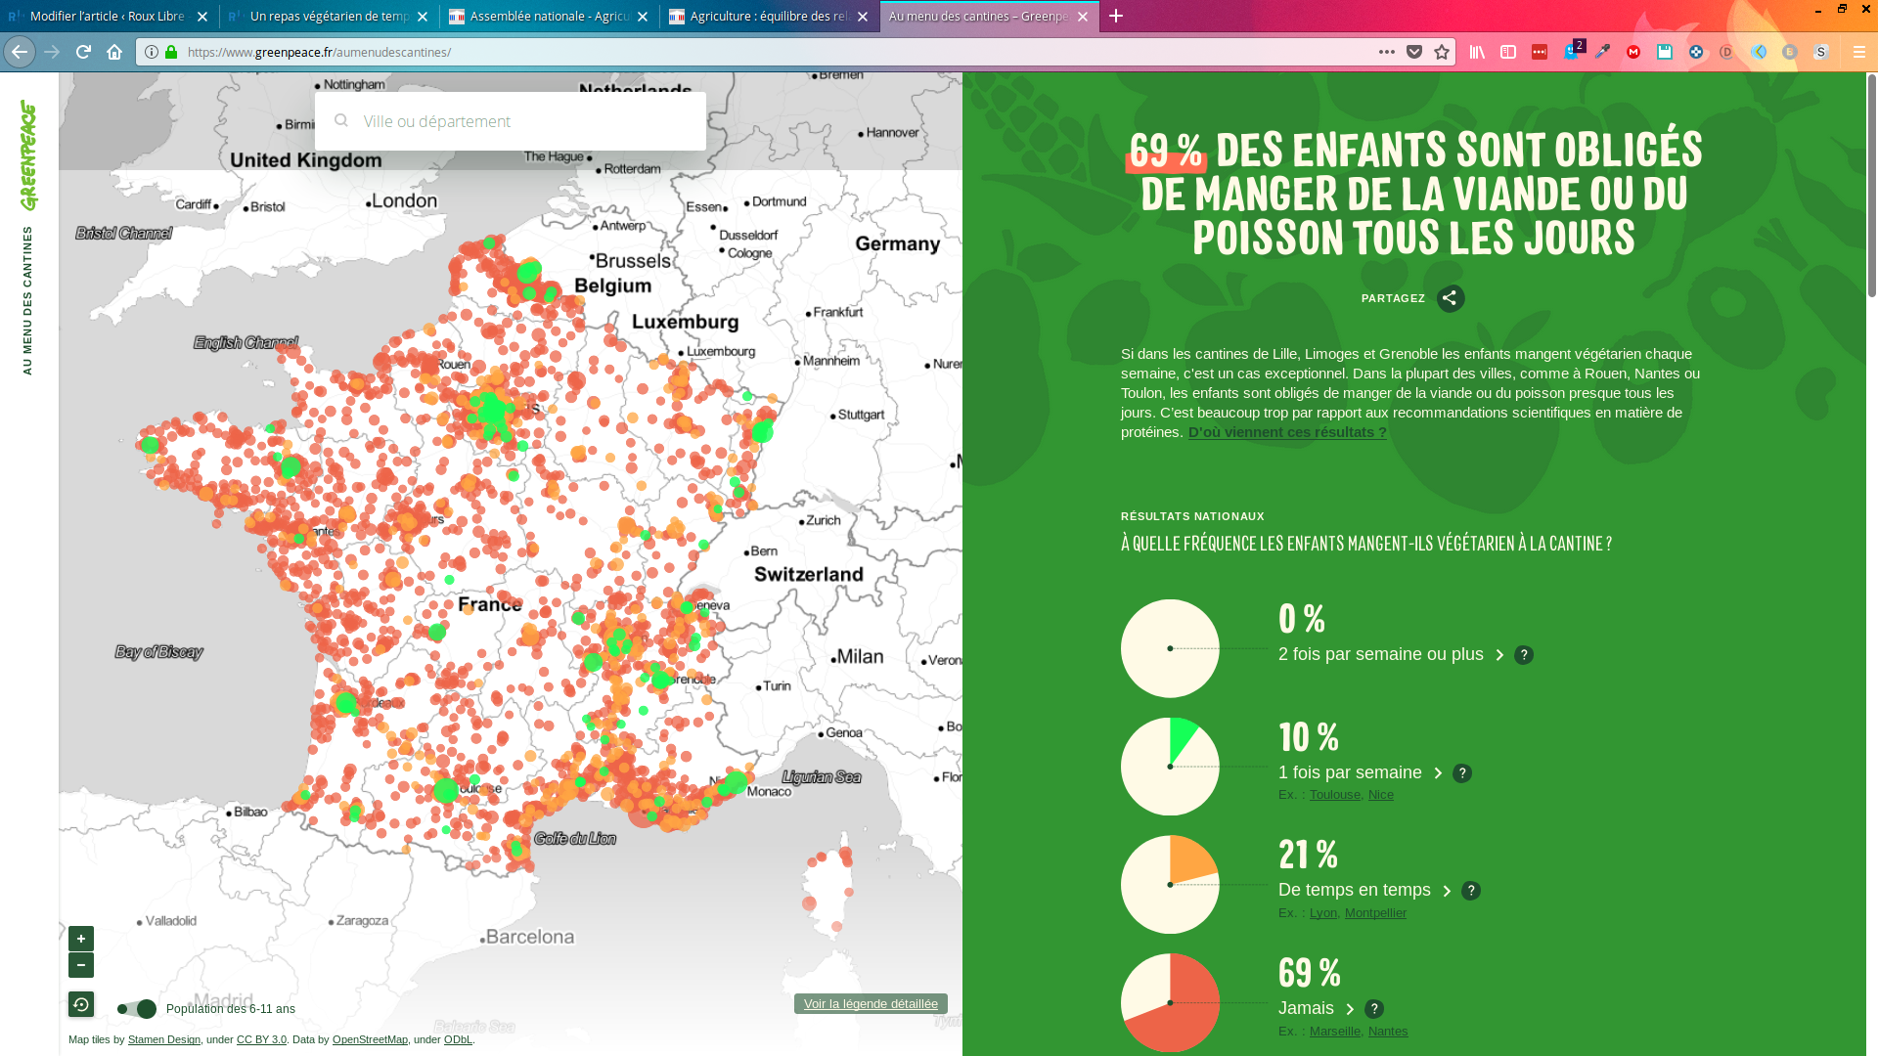Toggle the Population des 6-11 ans switch

pyautogui.click(x=137, y=1008)
